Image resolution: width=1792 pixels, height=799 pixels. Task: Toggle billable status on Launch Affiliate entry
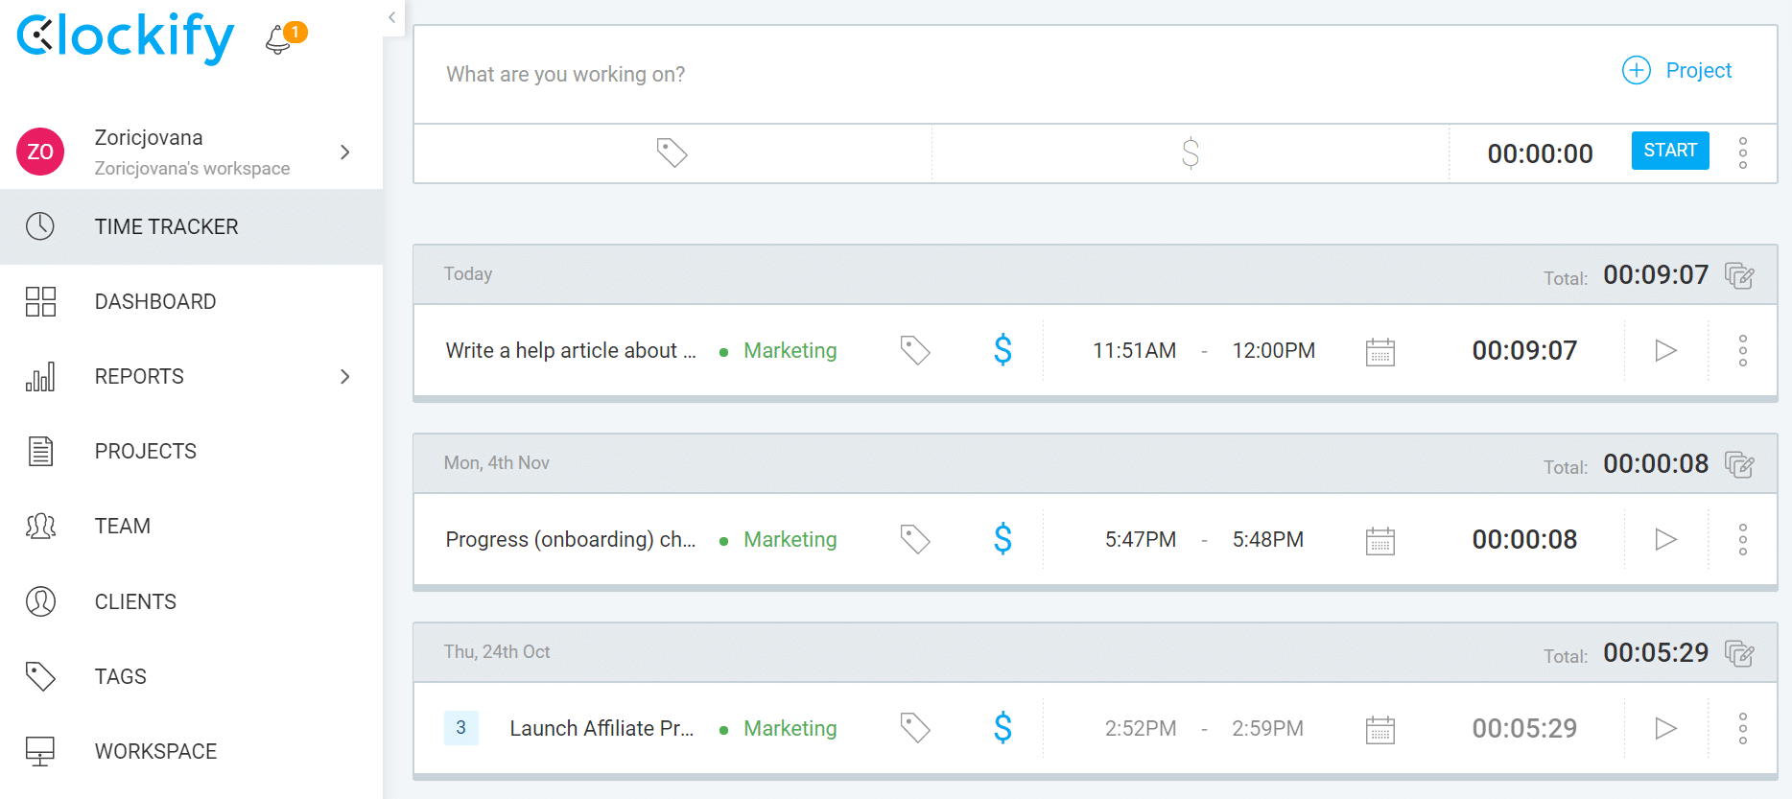coord(1002,728)
